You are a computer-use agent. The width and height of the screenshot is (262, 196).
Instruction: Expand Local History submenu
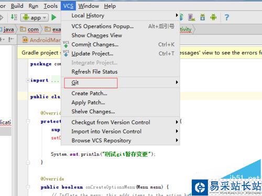tap(121, 16)
